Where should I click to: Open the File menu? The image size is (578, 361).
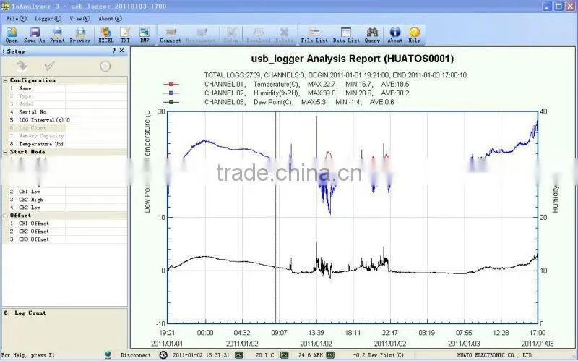[x=16, y=19]
